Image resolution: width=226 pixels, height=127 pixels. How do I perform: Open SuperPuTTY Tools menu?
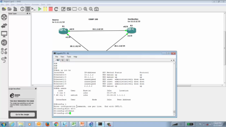(x=69, y=57)
